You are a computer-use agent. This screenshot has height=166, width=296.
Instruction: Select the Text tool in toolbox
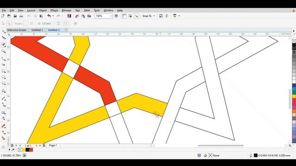pos(3,91)
